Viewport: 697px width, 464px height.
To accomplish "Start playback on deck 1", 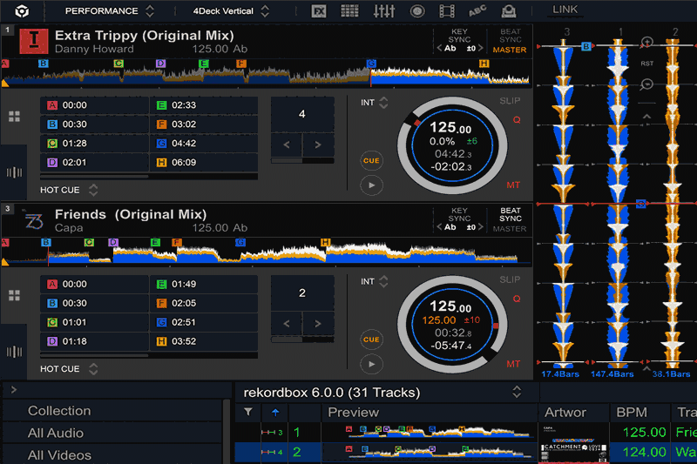I will point(372,185).
